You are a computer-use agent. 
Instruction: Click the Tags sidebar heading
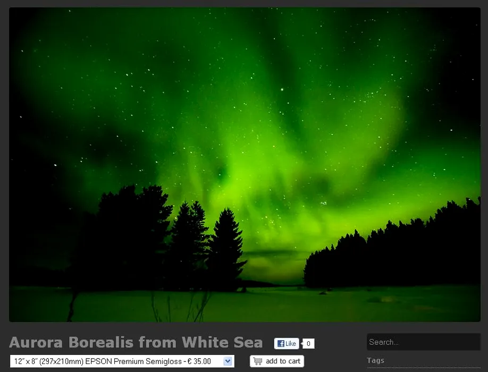click(375, 360)
